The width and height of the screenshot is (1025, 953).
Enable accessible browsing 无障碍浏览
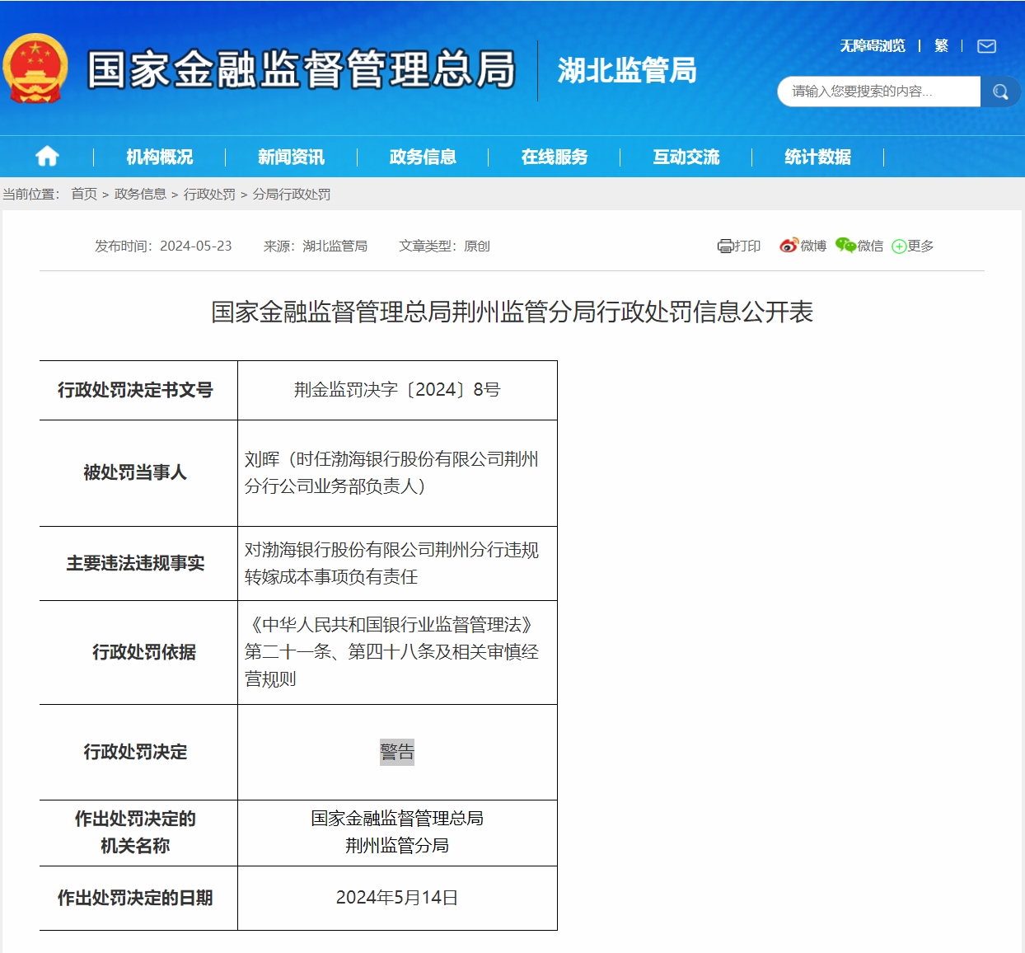[x=872, y=46]
